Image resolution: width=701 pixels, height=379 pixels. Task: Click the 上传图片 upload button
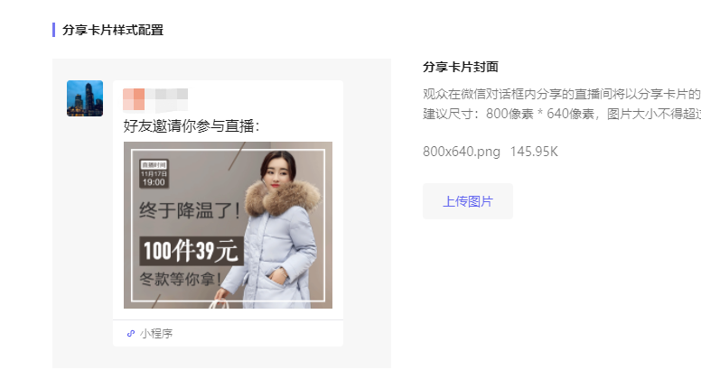468,201
